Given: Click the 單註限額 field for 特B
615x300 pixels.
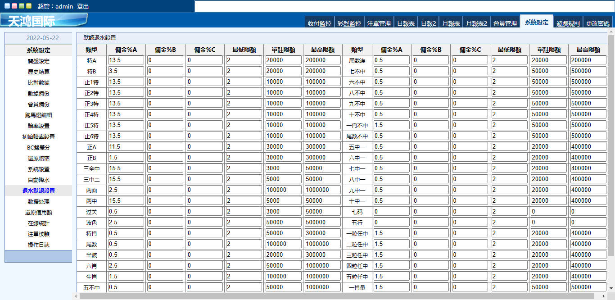Looking at the screenshot, I should coord(283,71).
